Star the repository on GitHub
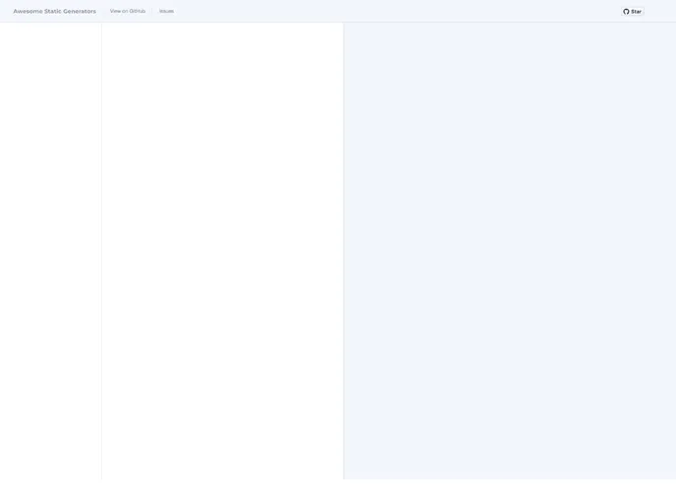Image resolution: width=676 pixels, height=503 pixels. (x=633, y=12)
